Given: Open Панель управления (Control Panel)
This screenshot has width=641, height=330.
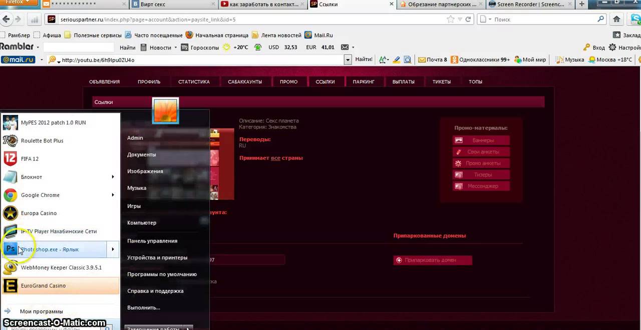Looking at the screenshot, I should point(152,240).
